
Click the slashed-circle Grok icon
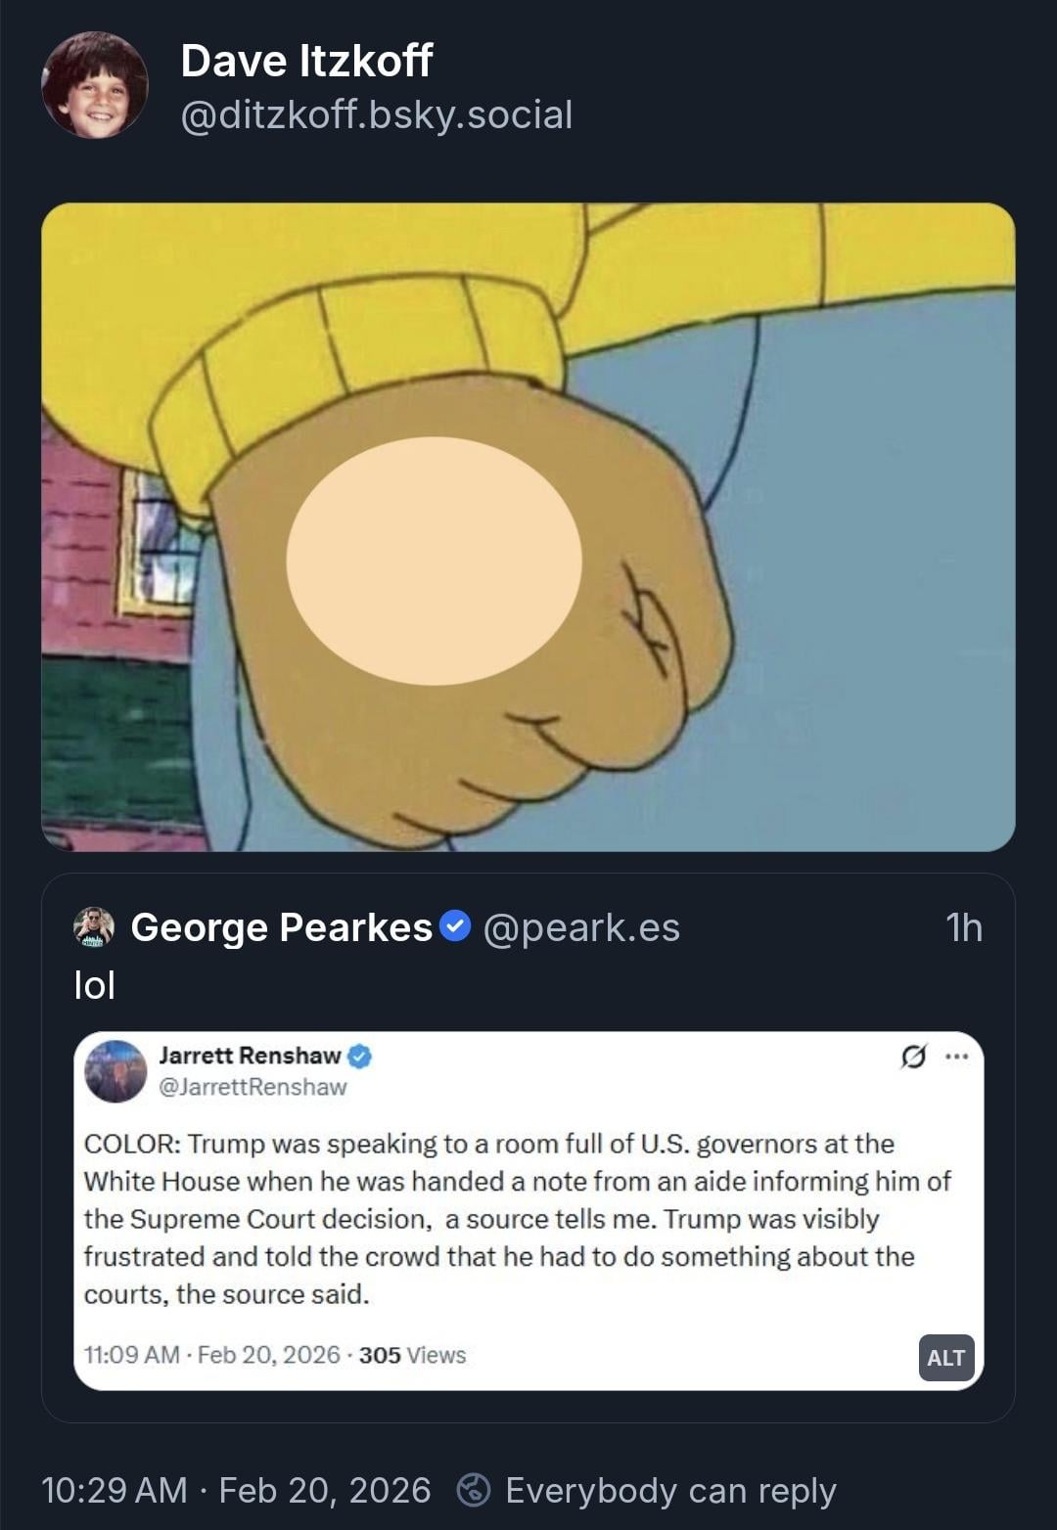click(x=913, y=1057)
